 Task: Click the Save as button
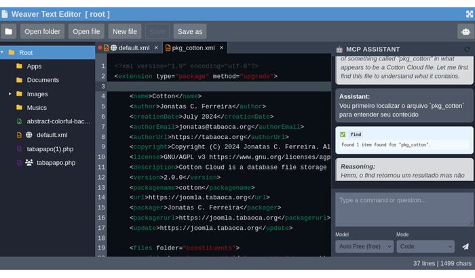tap(190, 31)
